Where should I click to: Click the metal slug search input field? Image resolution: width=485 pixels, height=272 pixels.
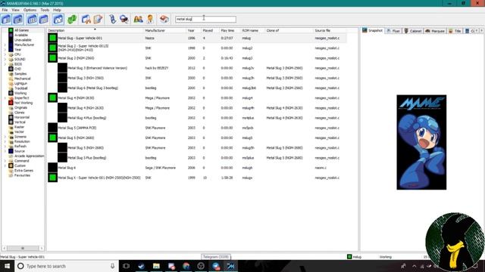click(x=205, y=19)
